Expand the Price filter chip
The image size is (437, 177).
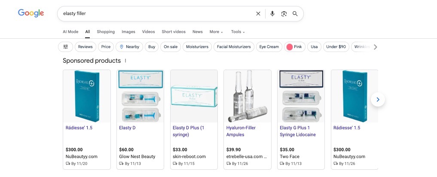(x=106, y=47)
